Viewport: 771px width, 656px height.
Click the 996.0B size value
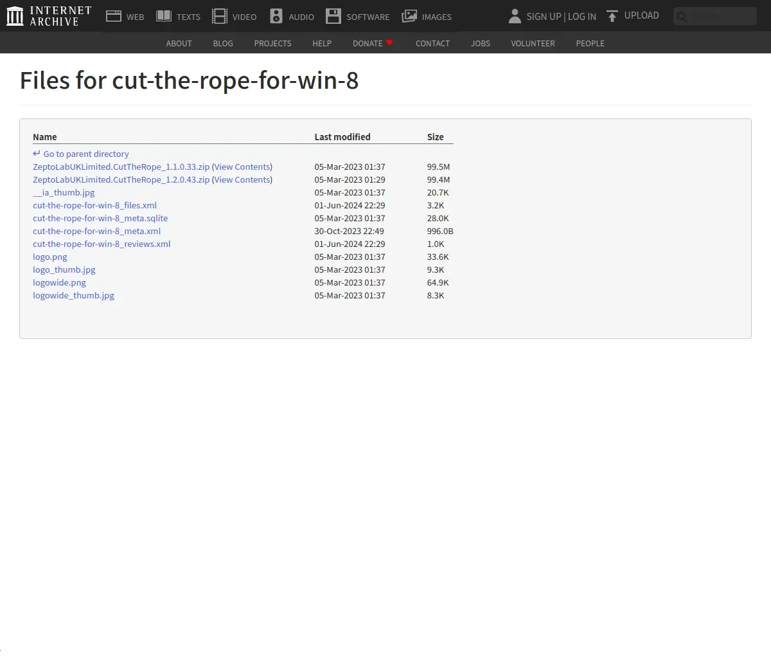click(x=440, y=231)
